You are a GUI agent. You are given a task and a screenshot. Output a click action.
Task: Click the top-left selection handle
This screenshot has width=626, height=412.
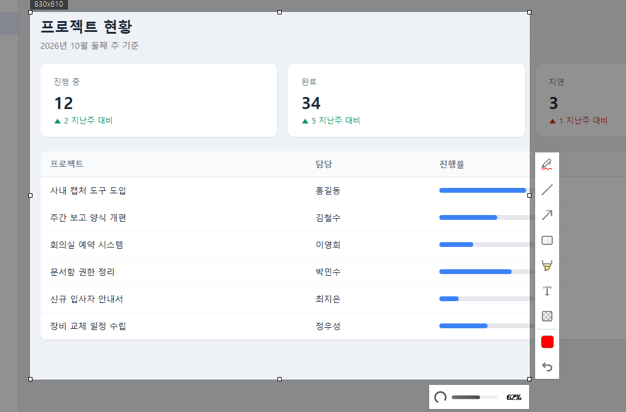[30, 13]
